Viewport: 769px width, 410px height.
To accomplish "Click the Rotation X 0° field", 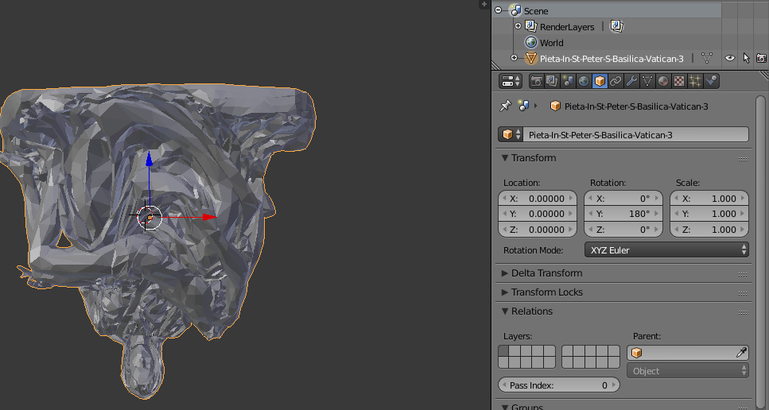I will 623,199.
